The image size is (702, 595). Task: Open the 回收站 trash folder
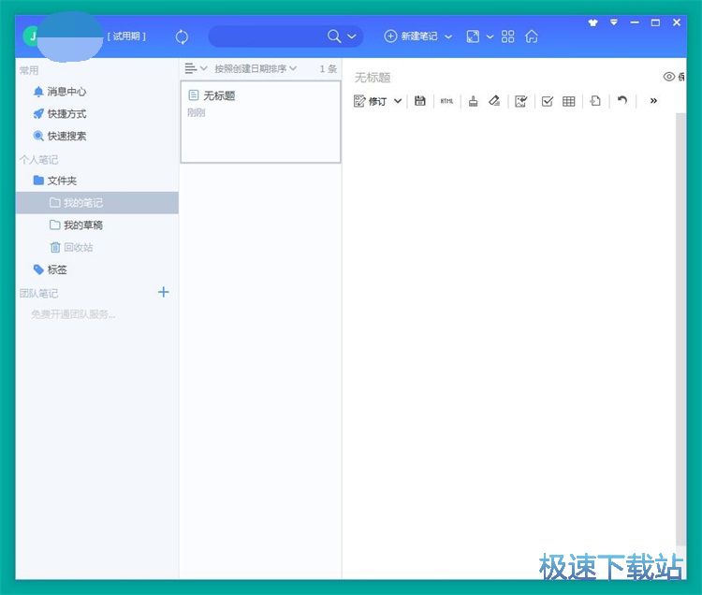pos(71,247)
